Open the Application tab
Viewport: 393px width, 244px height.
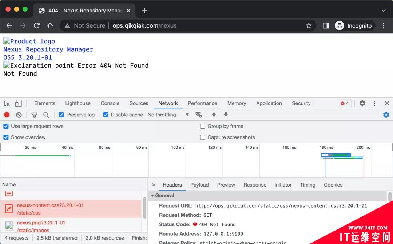click(x=269, y=103)
